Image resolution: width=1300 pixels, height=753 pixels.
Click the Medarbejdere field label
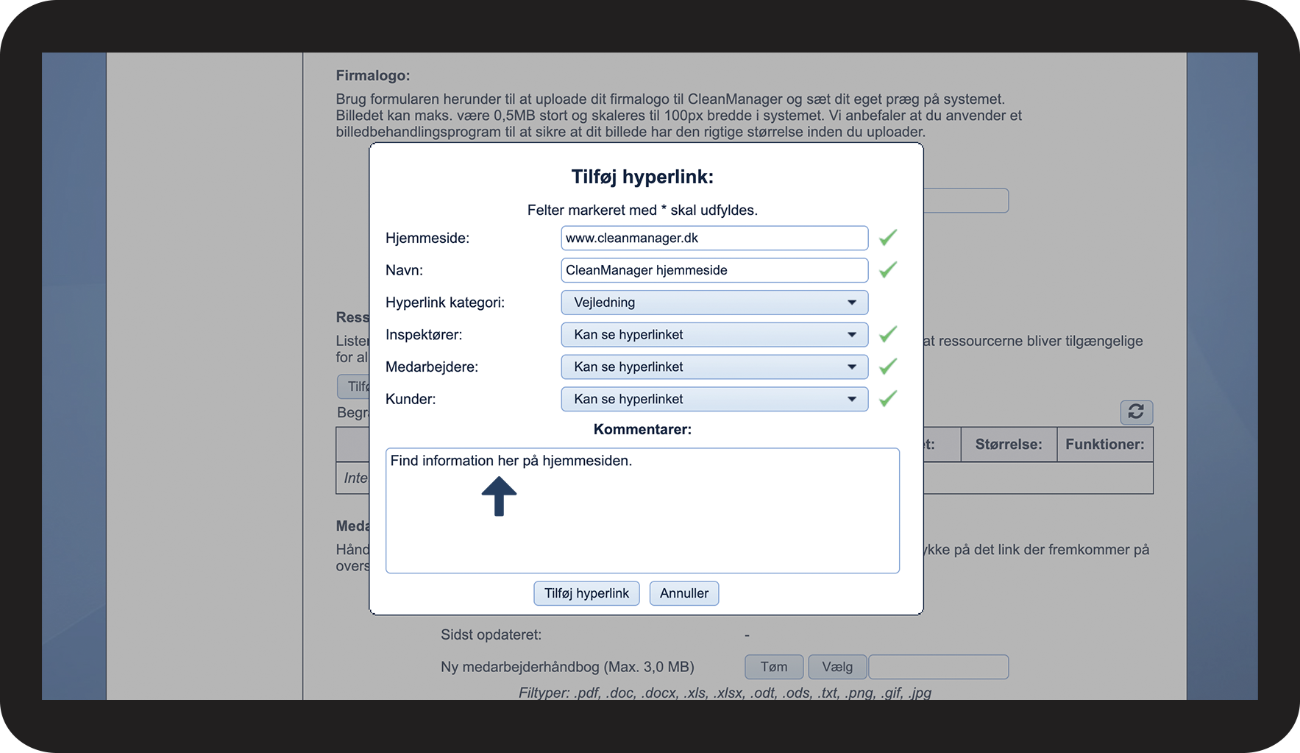tap(432, 367)
